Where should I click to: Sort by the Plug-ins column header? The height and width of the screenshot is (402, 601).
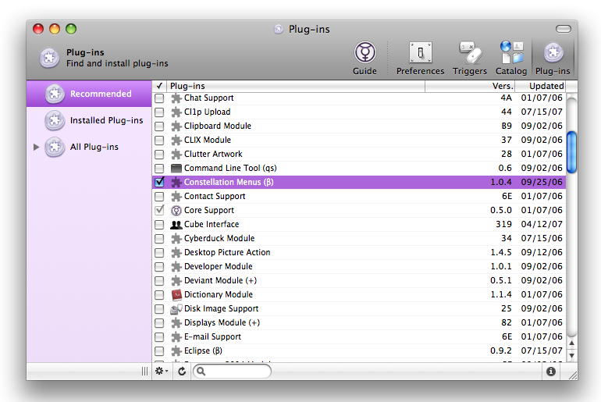tap(296, 86)
